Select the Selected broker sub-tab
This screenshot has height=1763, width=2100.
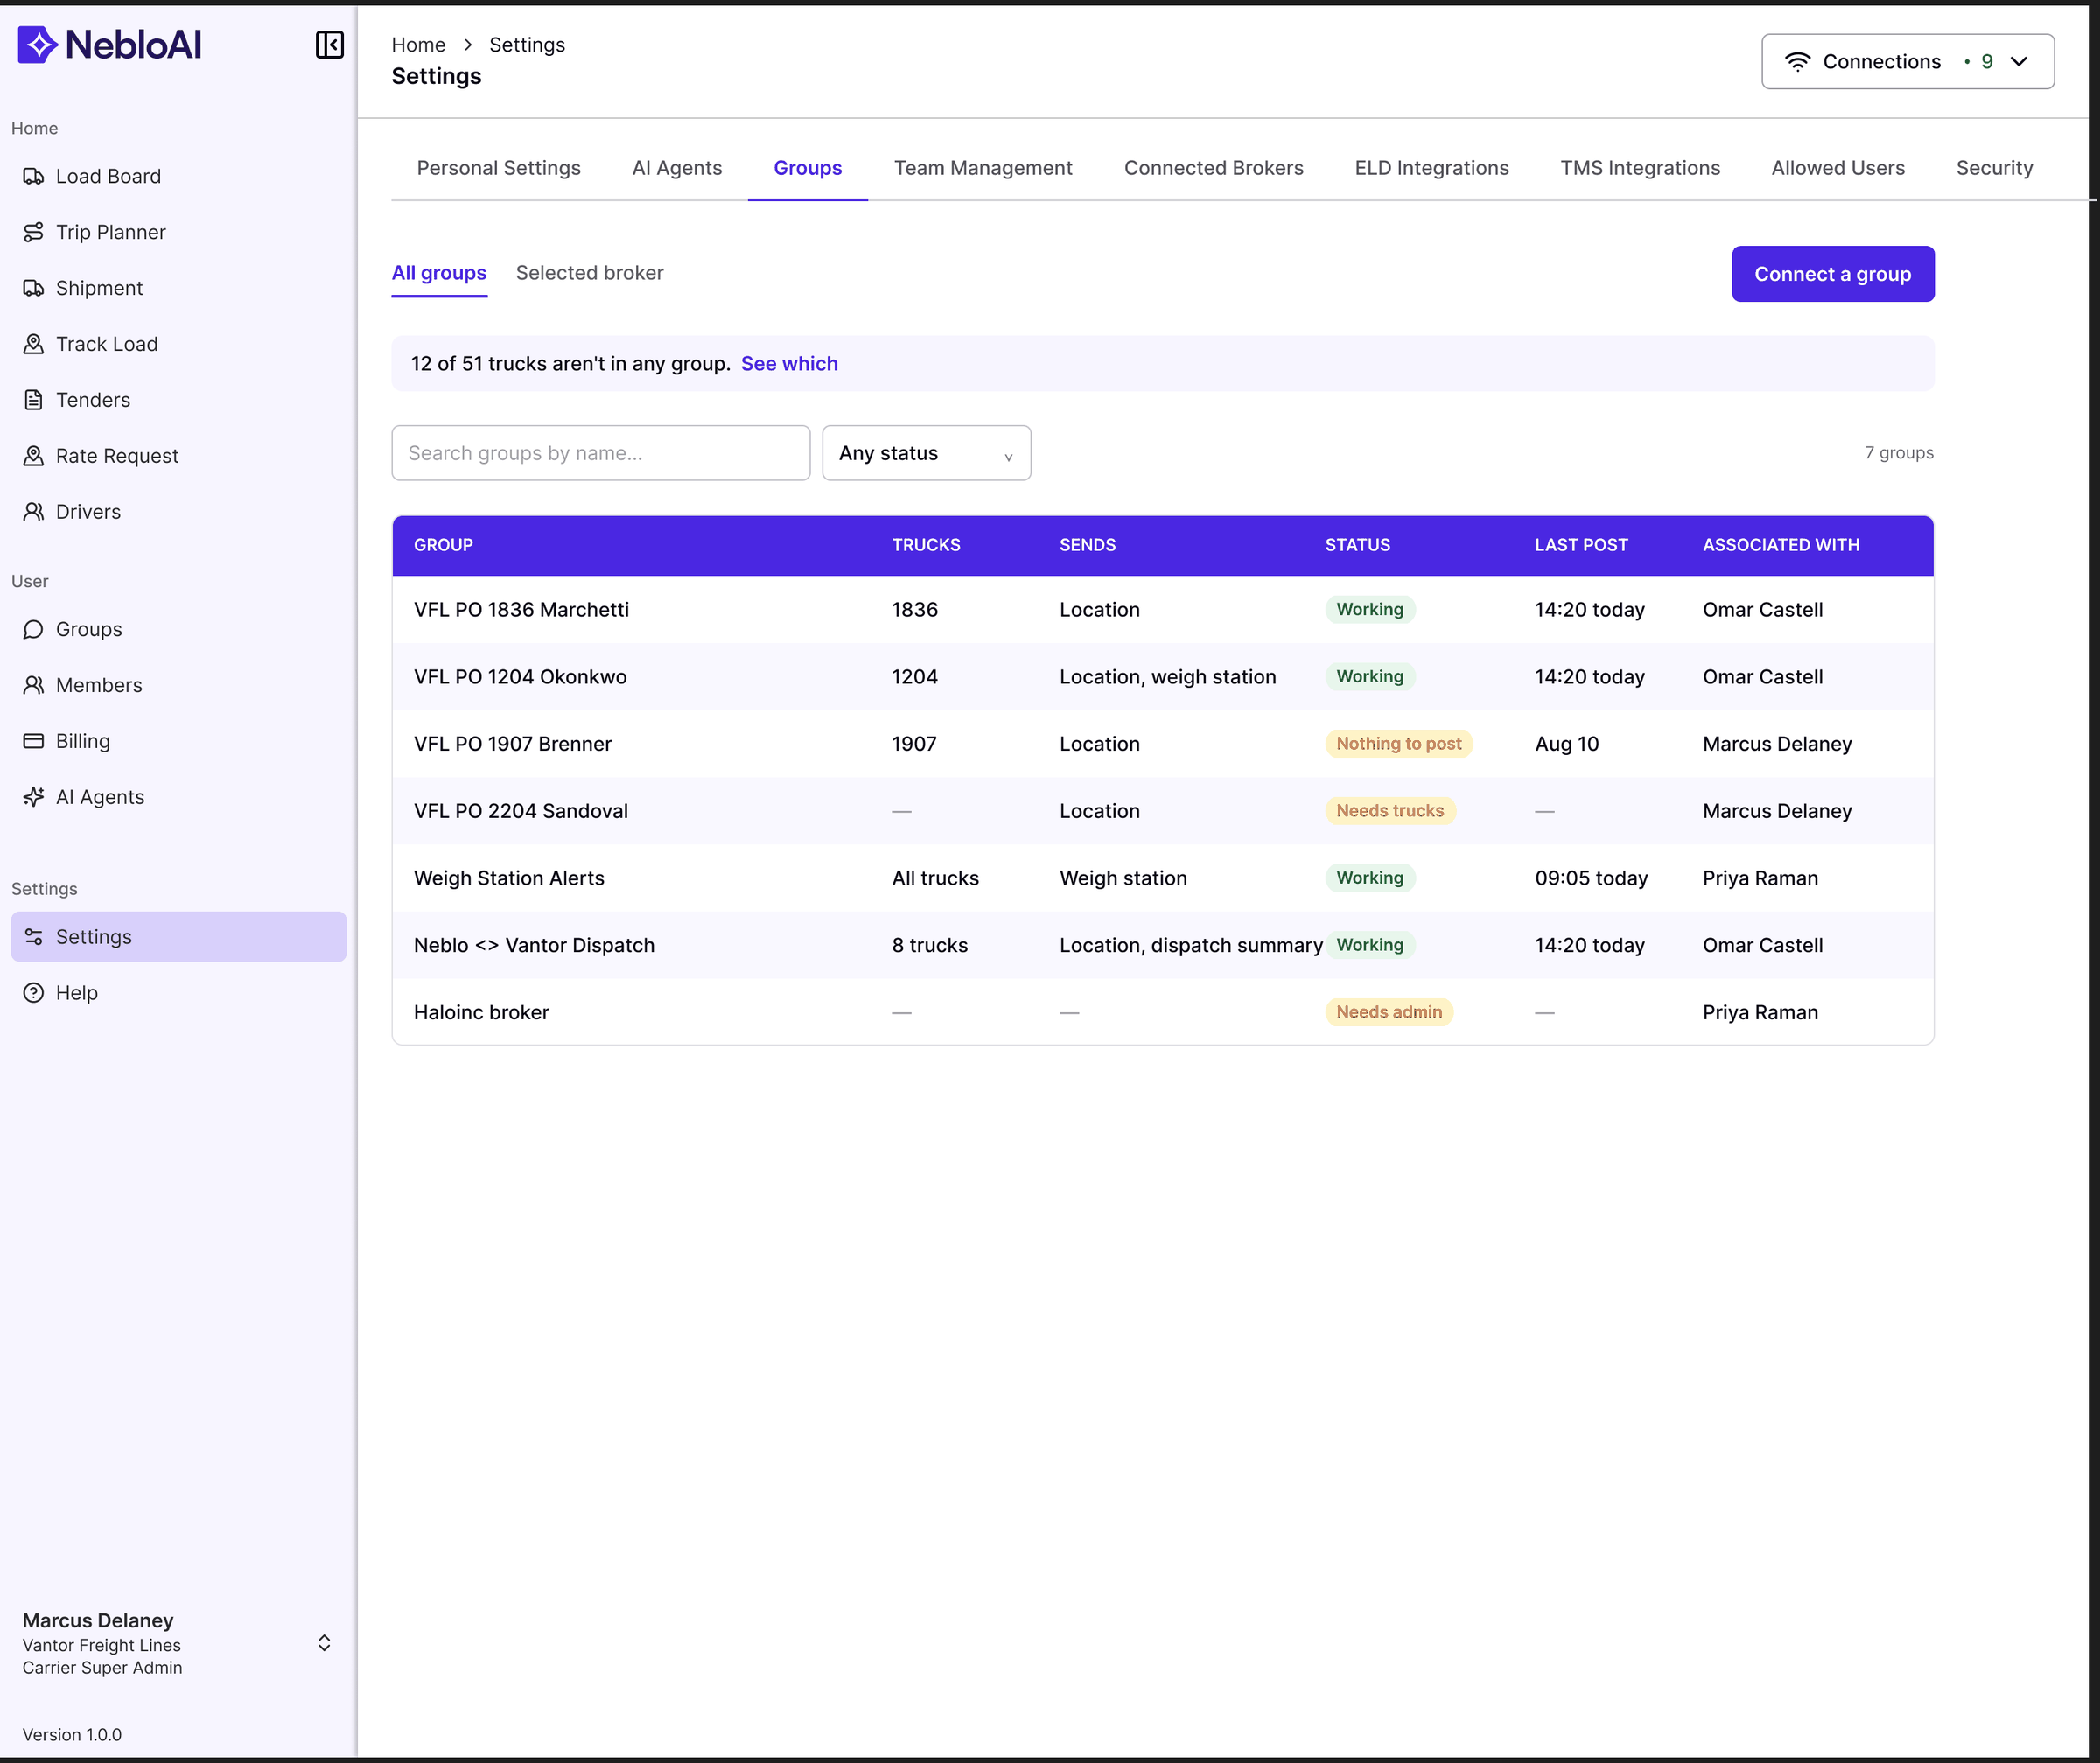(589, 273)
